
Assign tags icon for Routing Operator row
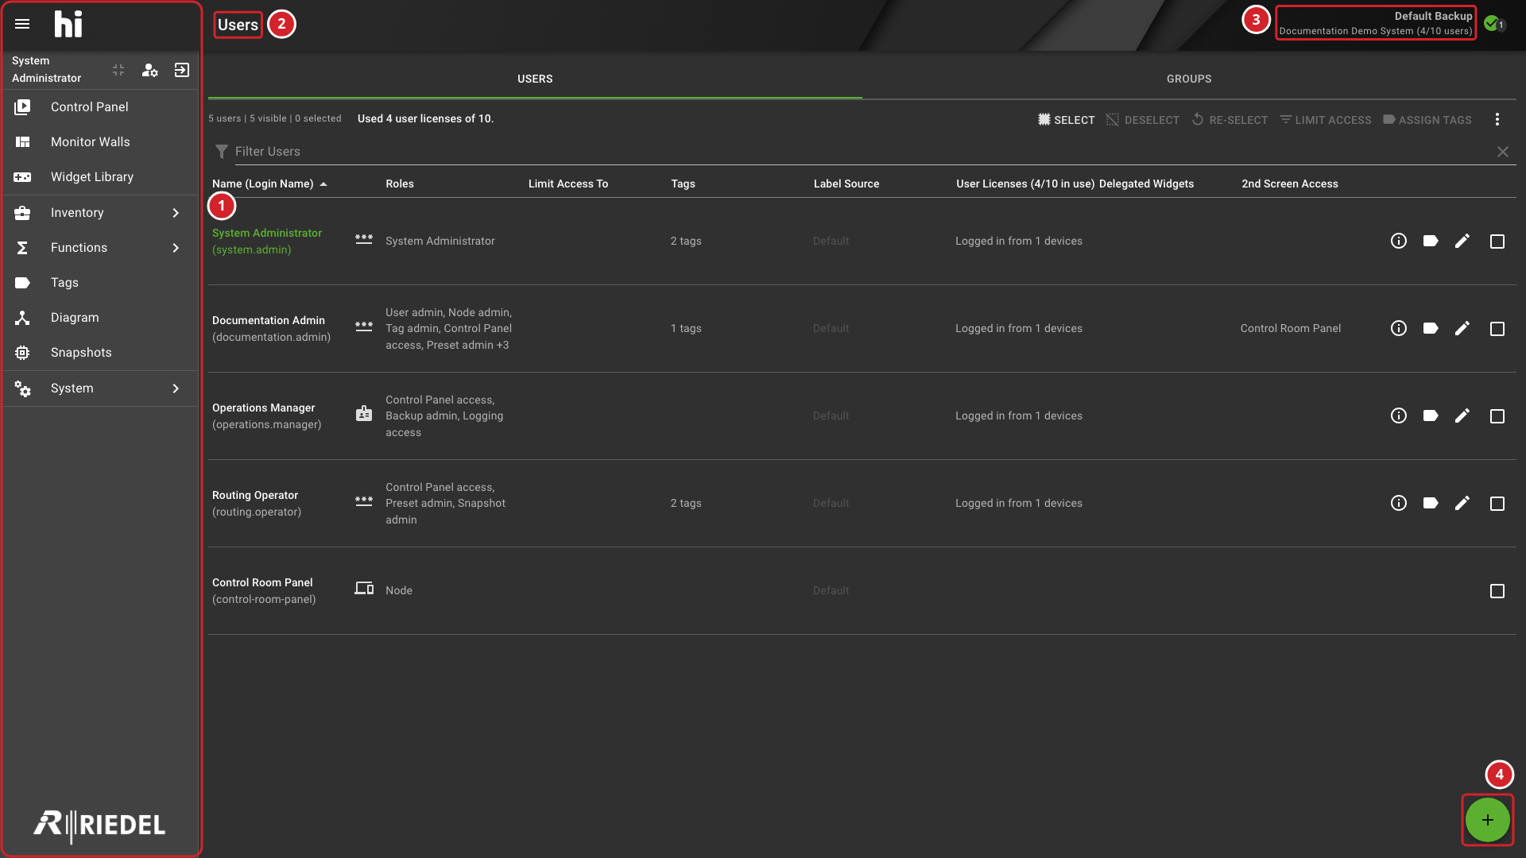click(x=1430, y=503)
